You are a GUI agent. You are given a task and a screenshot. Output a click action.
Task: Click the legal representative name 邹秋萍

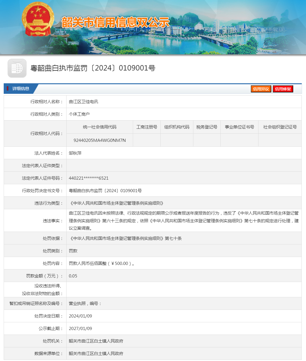coord(75,153)
